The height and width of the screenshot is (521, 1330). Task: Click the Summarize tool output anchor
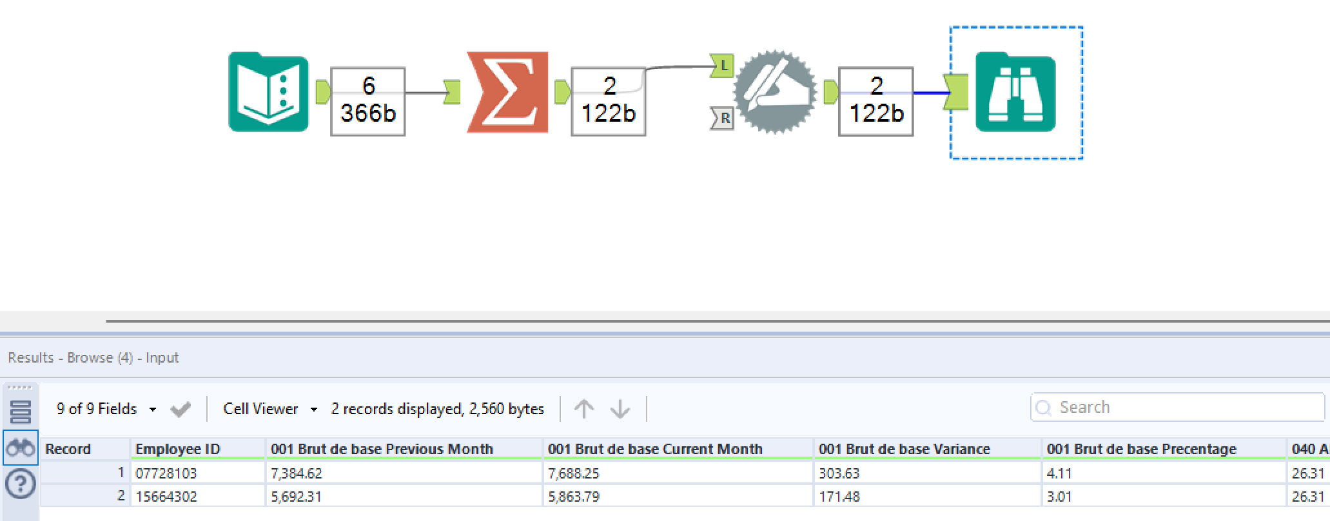(562, 92)
